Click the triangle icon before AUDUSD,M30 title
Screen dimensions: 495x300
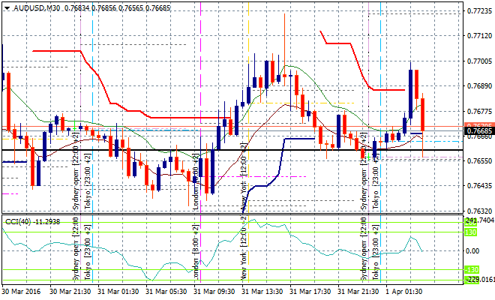[6, 7]
